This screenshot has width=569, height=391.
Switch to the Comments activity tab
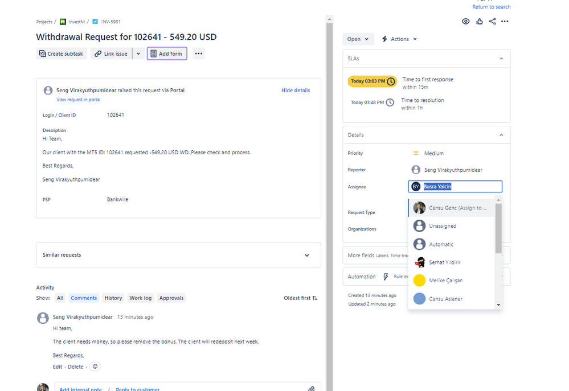(84, 298)
